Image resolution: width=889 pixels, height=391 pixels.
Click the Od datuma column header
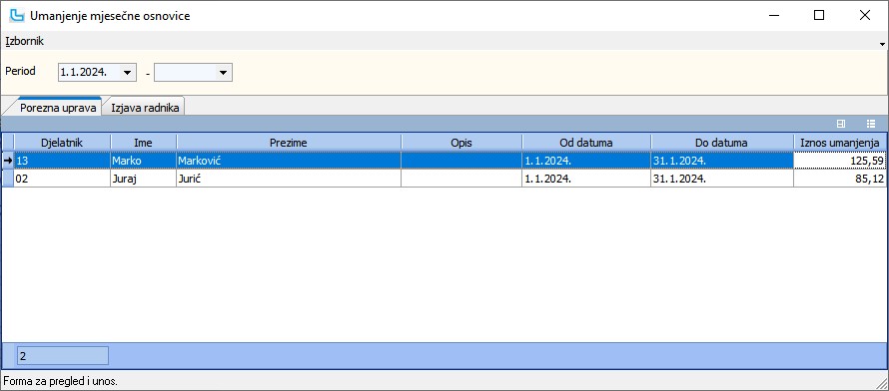(x=586, y=144)
